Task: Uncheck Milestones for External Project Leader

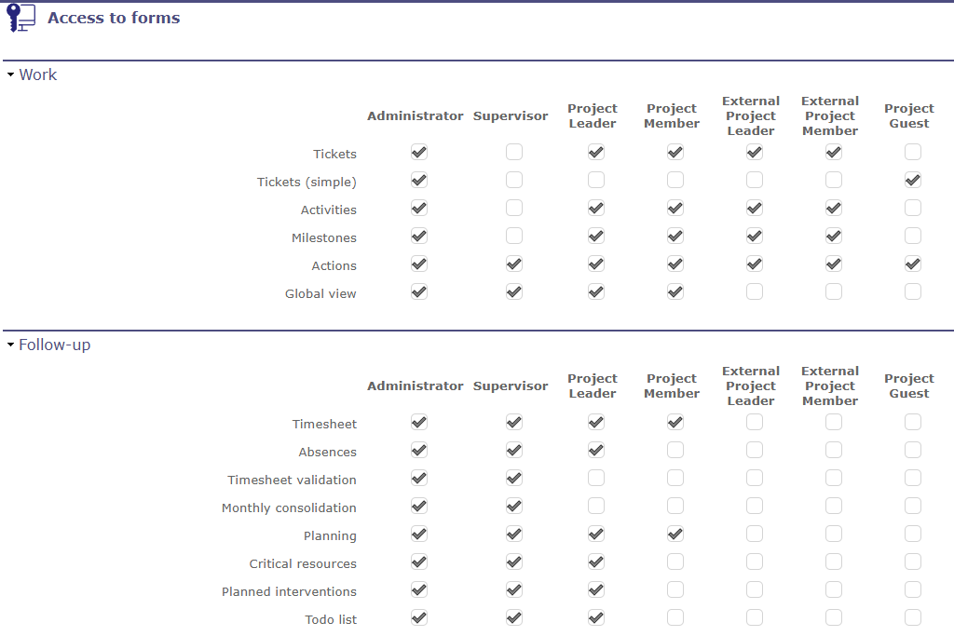Action: click(755, 236)
